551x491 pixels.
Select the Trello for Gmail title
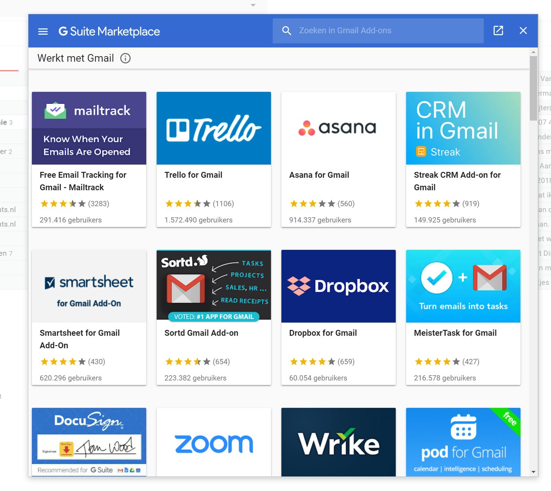click(x=193, y=175)
